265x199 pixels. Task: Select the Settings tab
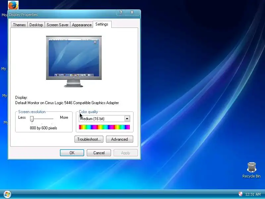102,24
